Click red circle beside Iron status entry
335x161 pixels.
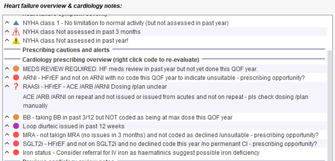[16, 153]
